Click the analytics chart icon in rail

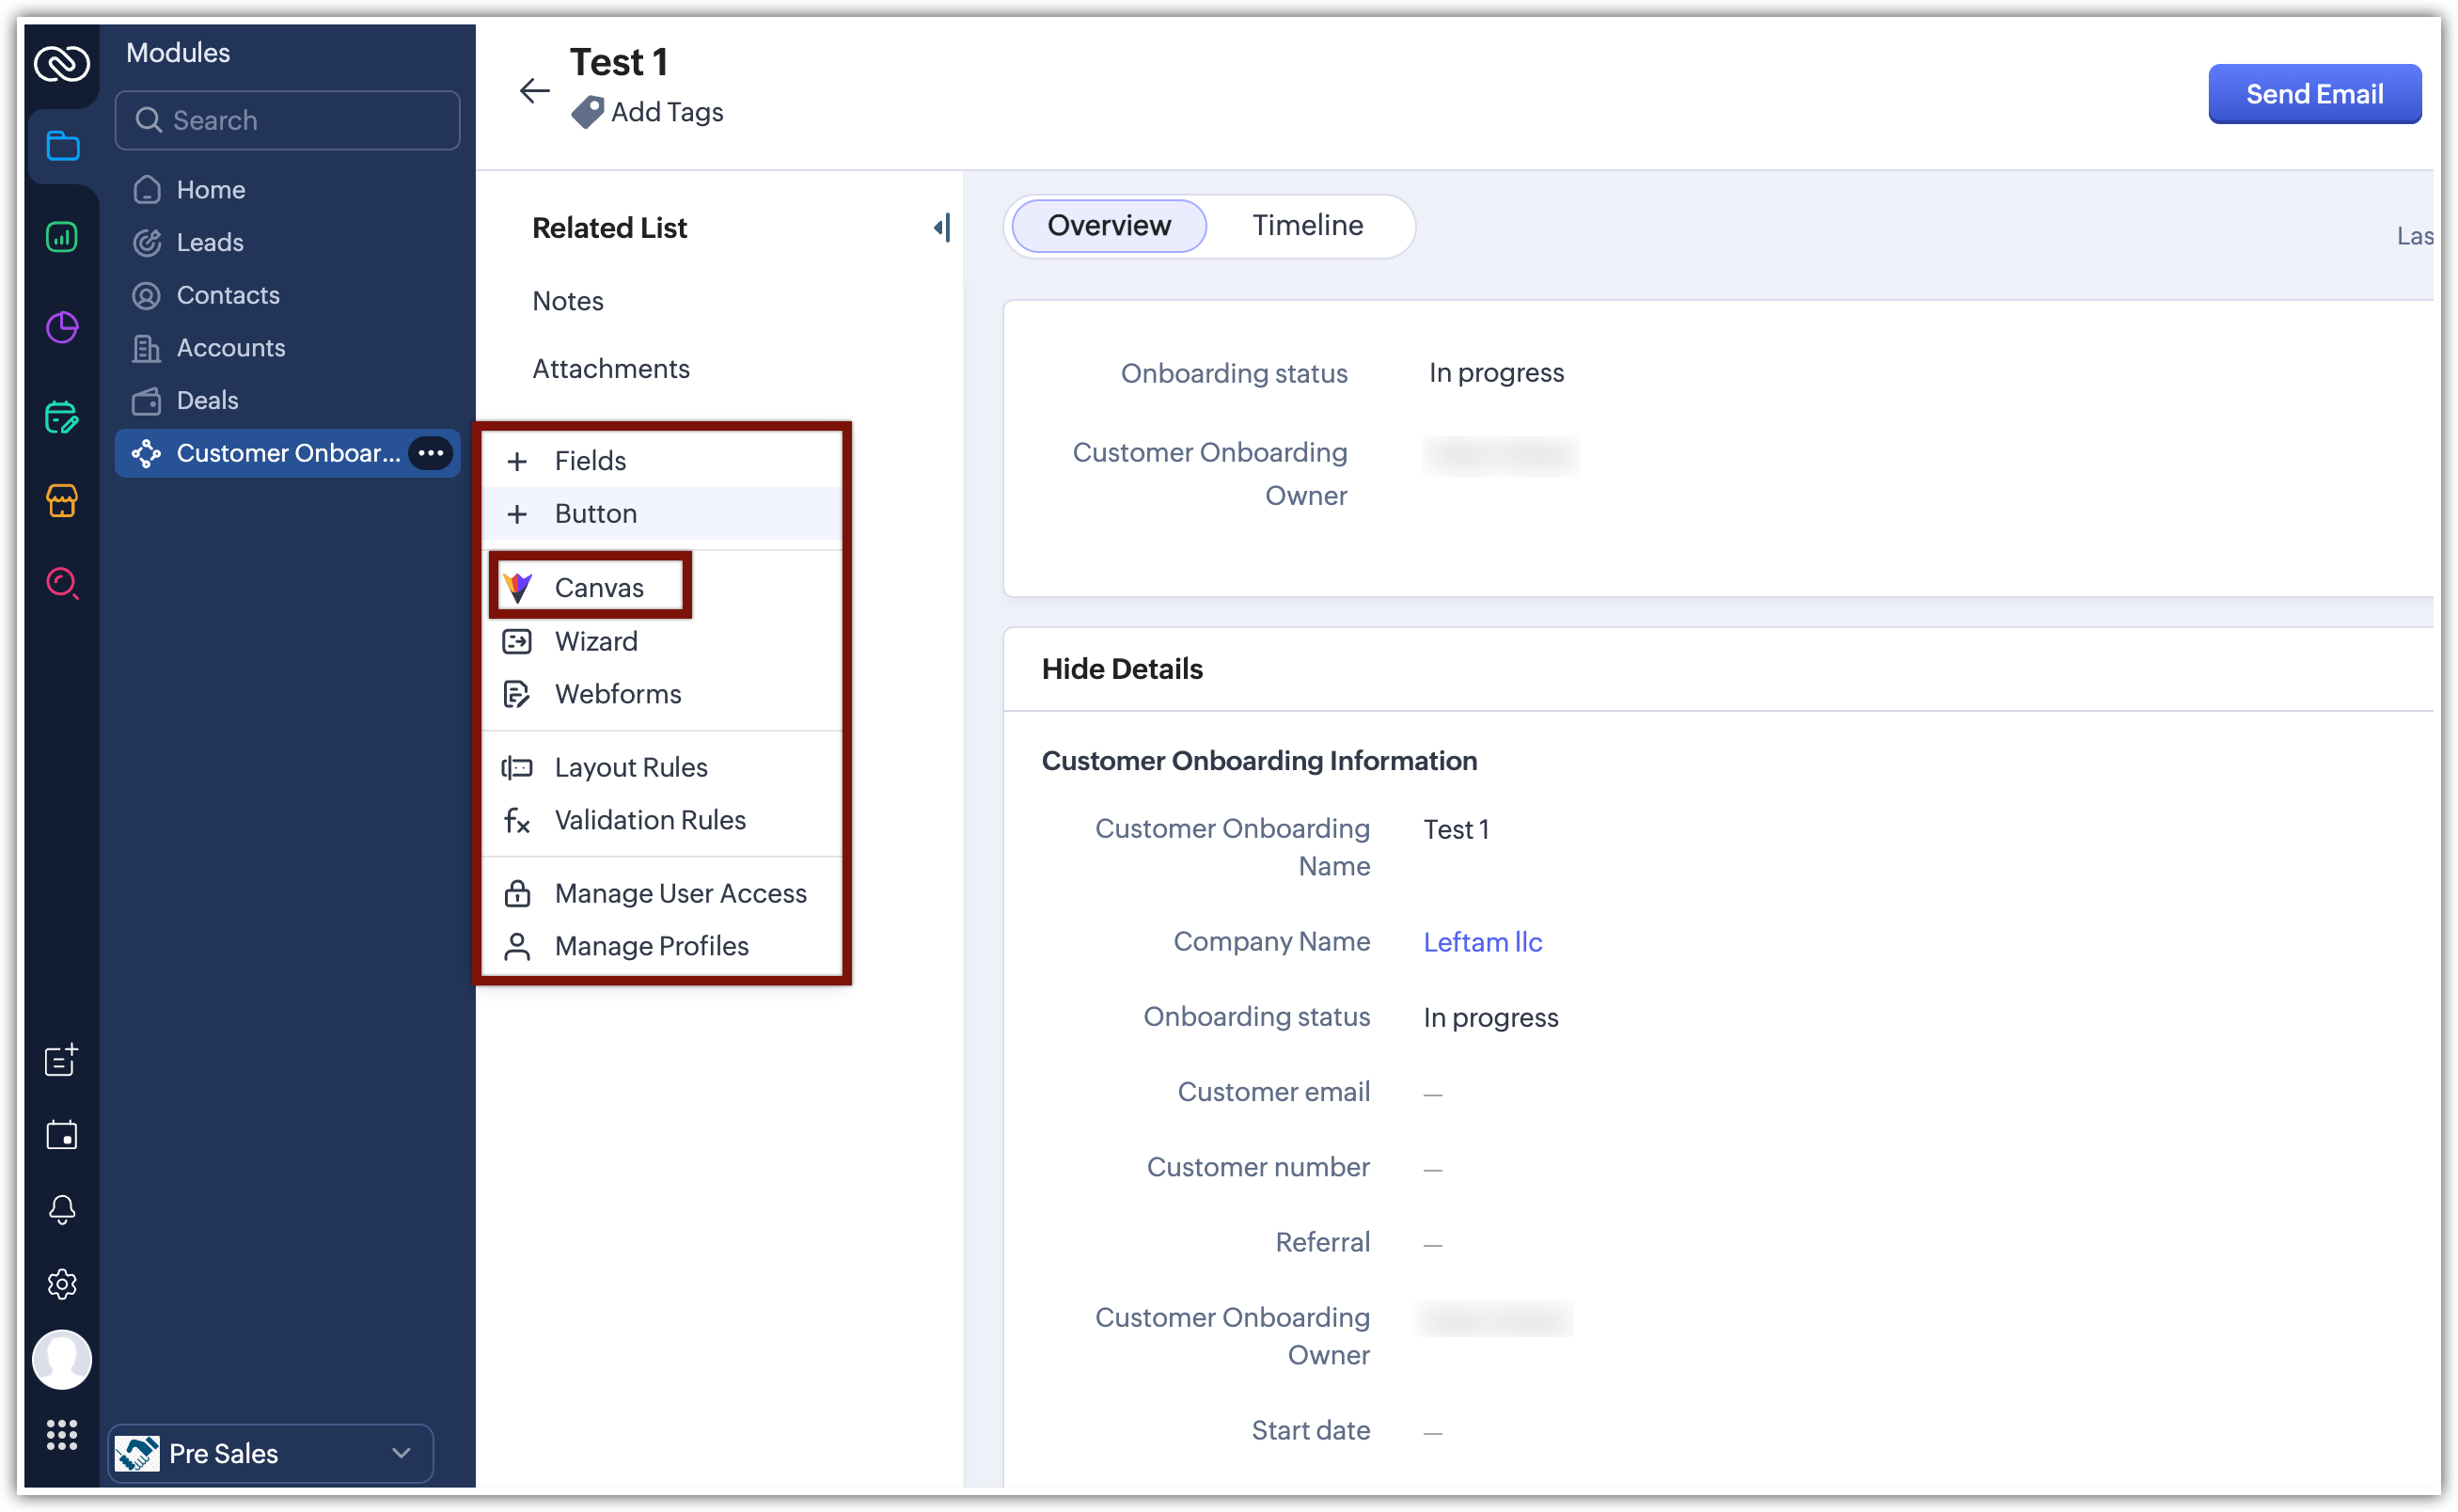click(x=62, y=237)
